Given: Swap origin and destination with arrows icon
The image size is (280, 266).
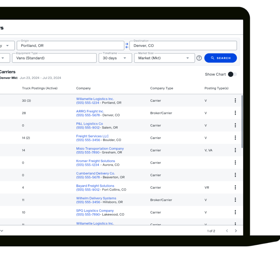Looking at the screenshot, I should coord(127,45).
